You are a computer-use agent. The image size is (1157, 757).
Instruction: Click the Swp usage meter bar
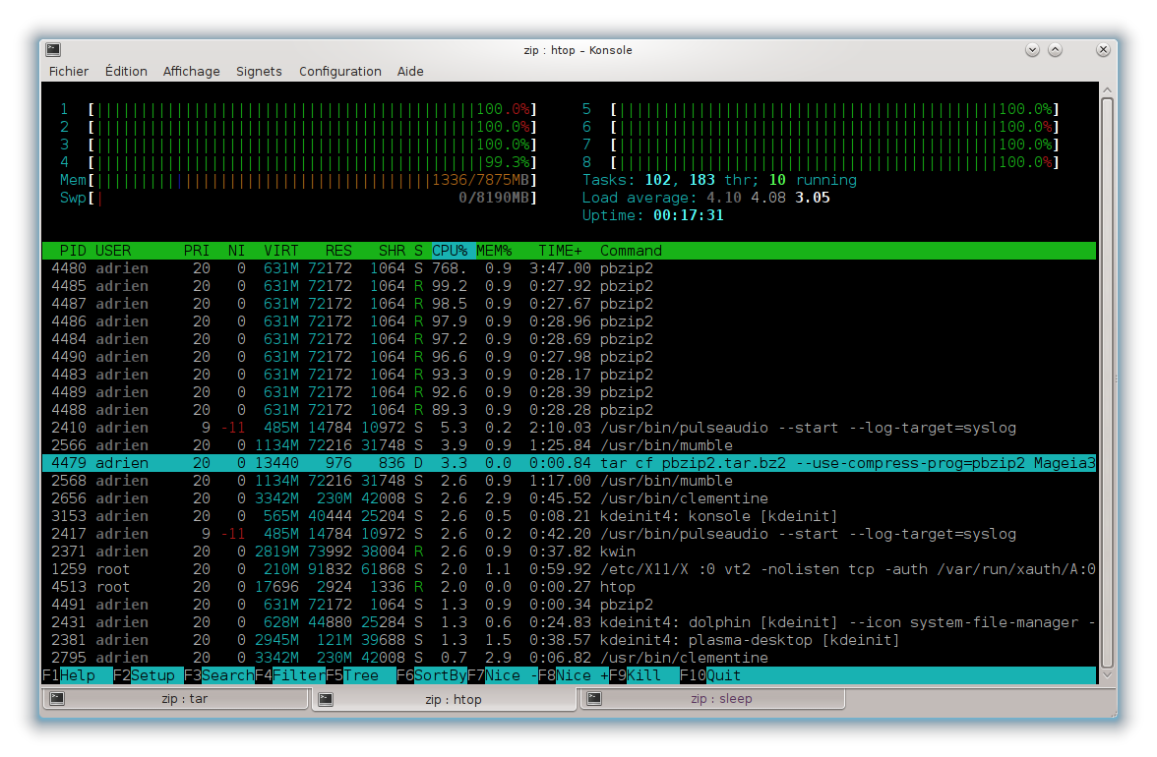click(x=298, y=198)
